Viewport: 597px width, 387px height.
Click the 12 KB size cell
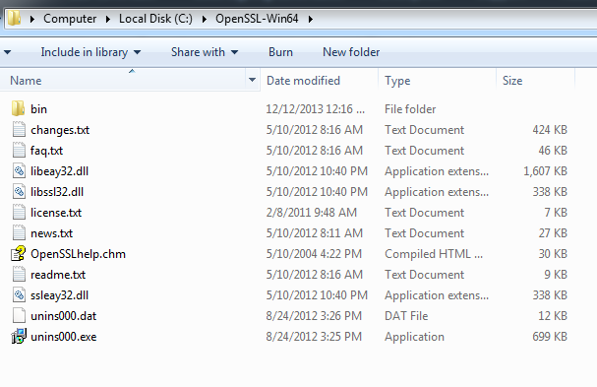pyautogui.click(x=553, y=316)
